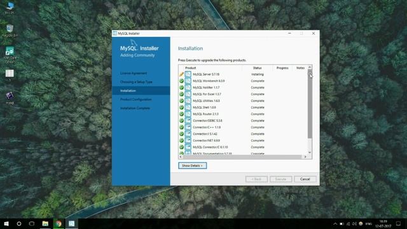Click the green check beside MySQL For Excel
This screenshot has height=229, width=407.
pos(181,94)
